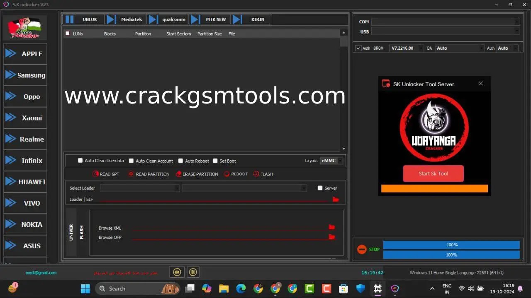Click the STOP icon button

362,250
